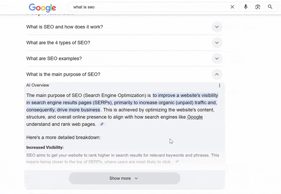
Task: Click 'Here's a more detailed breakdown:' text
Action: point(63,138)
